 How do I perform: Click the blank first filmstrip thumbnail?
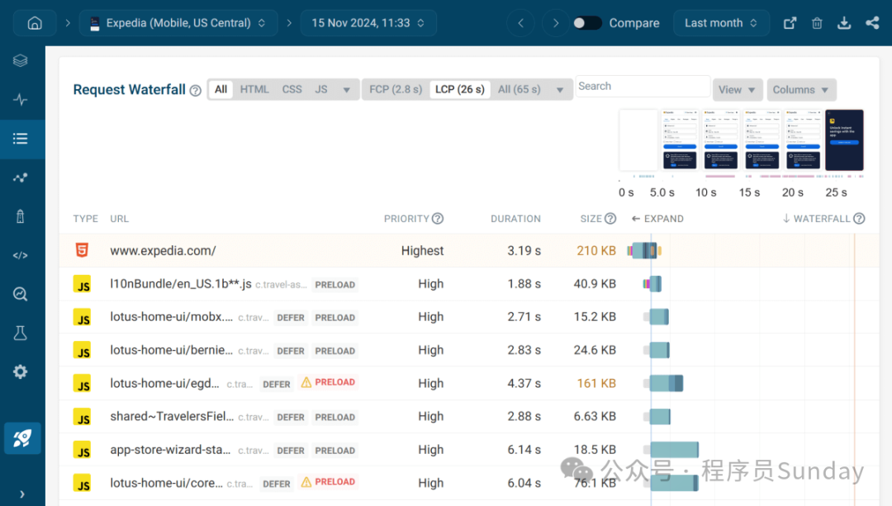tap(638, 140)
